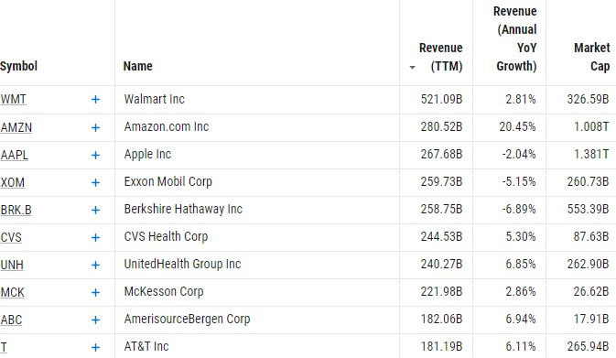Open the BRK.B ticker link
The image size is (616, 358).
[16, 211]
